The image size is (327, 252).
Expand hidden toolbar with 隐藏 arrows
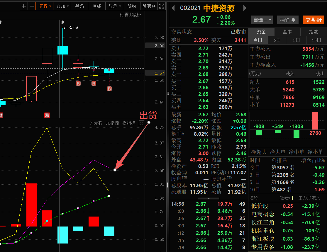[149, 6]
